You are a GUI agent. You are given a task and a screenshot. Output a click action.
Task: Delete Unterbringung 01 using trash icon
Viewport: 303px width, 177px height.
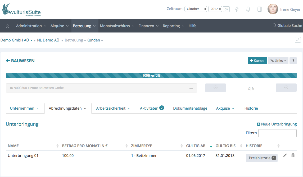[x=293, y=155]
